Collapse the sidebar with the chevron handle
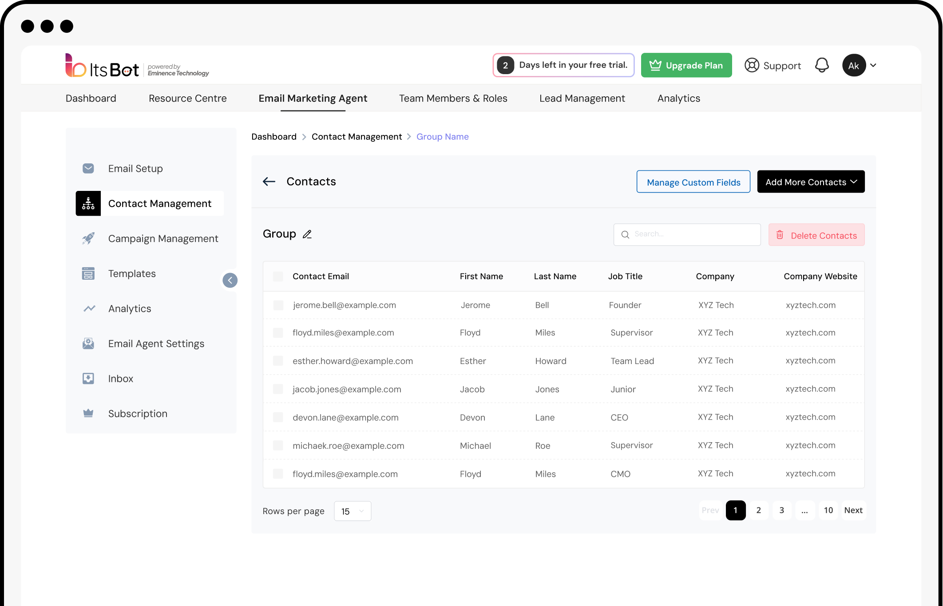943x606 pixels. pos(230,280)
